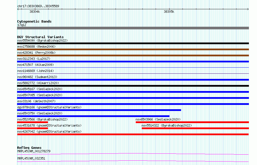The width and height of the screenshot is (257, 165).
Task: Open the nsv1146669 (John2014) label
Action: coord(36,71)
